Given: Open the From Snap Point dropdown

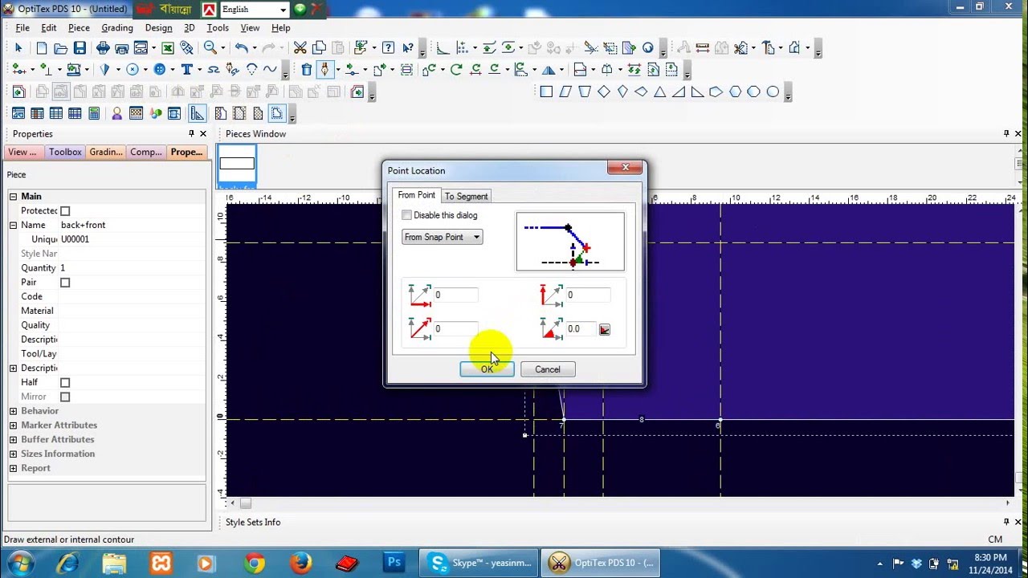Looking at the screenshot, I should coord(442,237).
